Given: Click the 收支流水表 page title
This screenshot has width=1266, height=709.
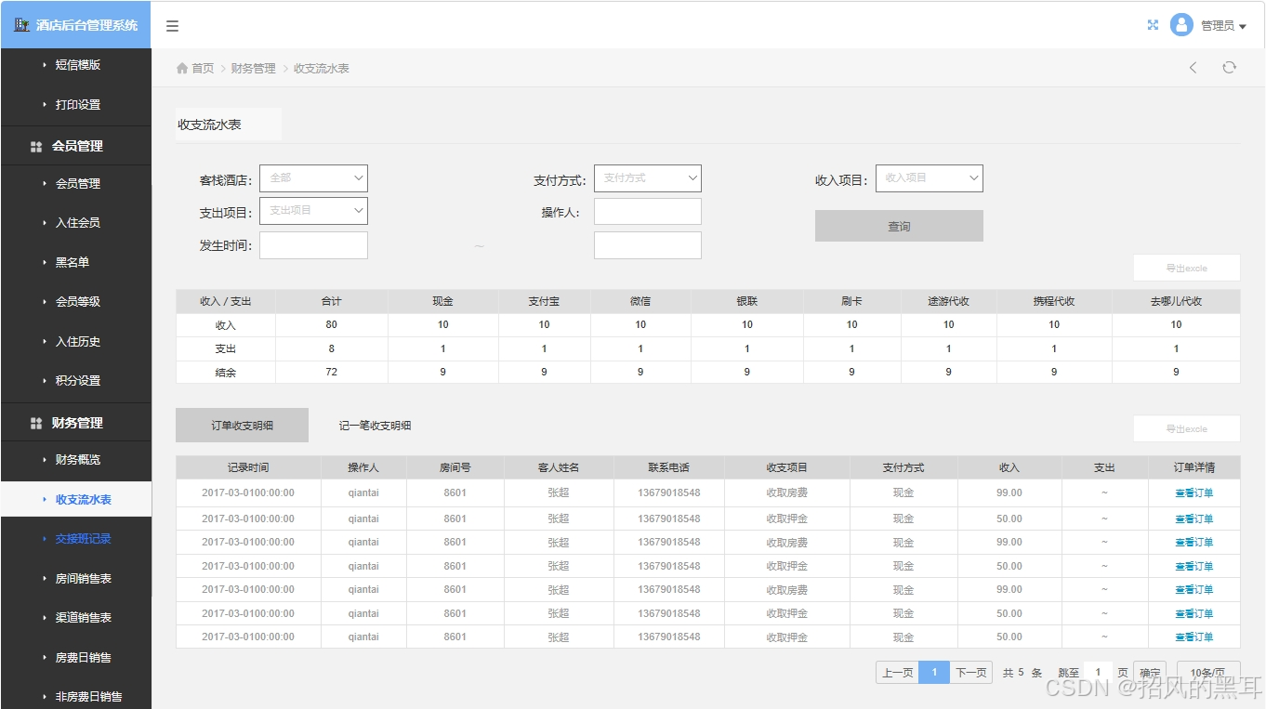Looking at the screenshot, I should (x=210, y=125).
